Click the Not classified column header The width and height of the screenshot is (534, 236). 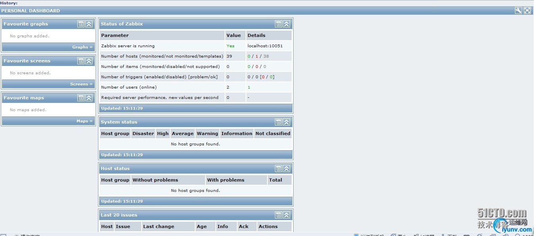(273, 133)
